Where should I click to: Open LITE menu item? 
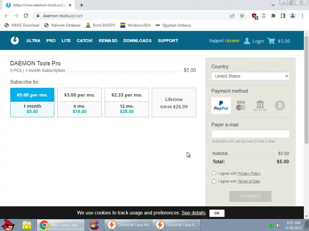(66, 41)
